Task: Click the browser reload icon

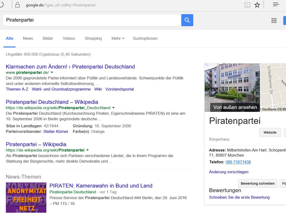Action: click(1, 4)
